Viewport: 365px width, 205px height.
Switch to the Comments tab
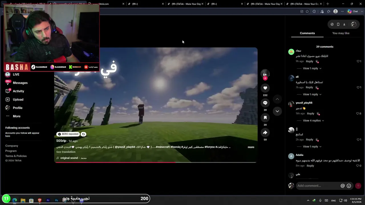[x=307, y=33]
